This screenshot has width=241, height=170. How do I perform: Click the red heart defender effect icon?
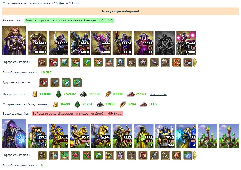tap(76, 155)
